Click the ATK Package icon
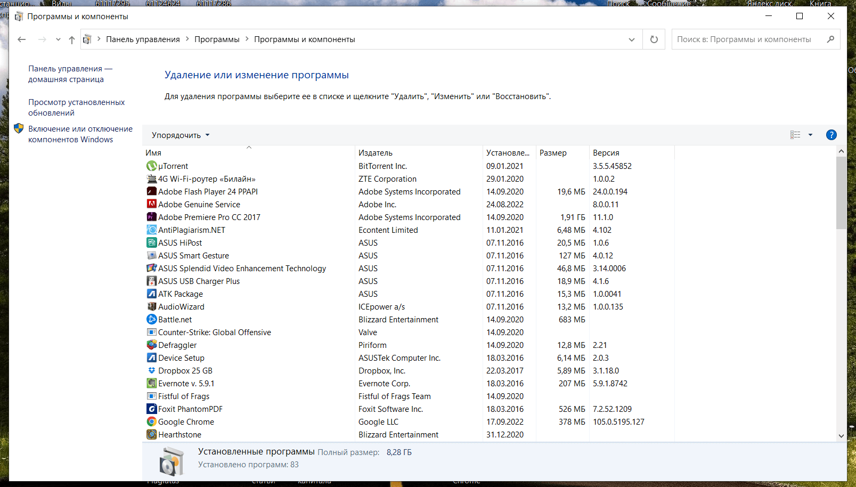Image resolution: width=856 pixels, height=487 pixels. 152,294
